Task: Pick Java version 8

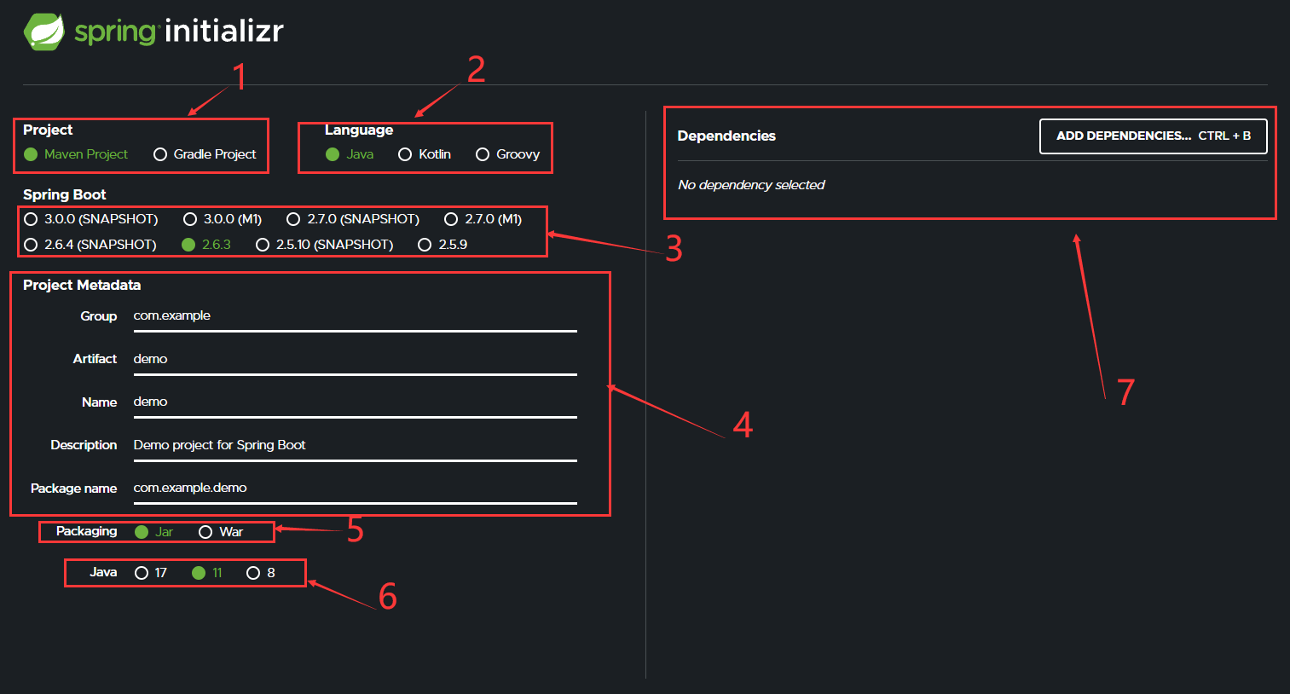Action: pyautogui.click(x=261, y=573)
